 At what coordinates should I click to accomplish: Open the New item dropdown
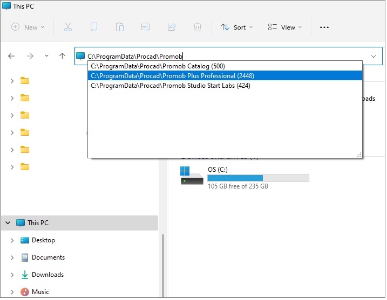click(28, 27)
